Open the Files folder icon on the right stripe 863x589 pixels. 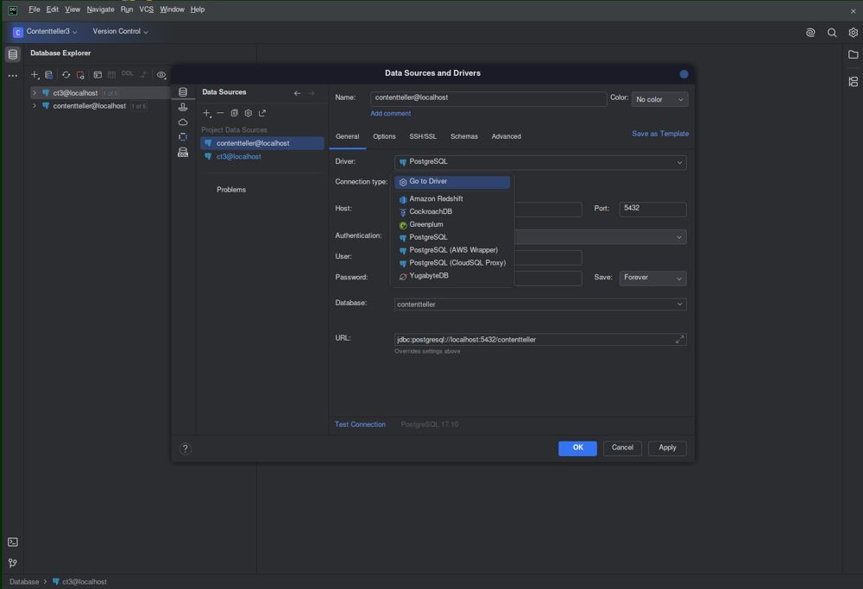854,54
